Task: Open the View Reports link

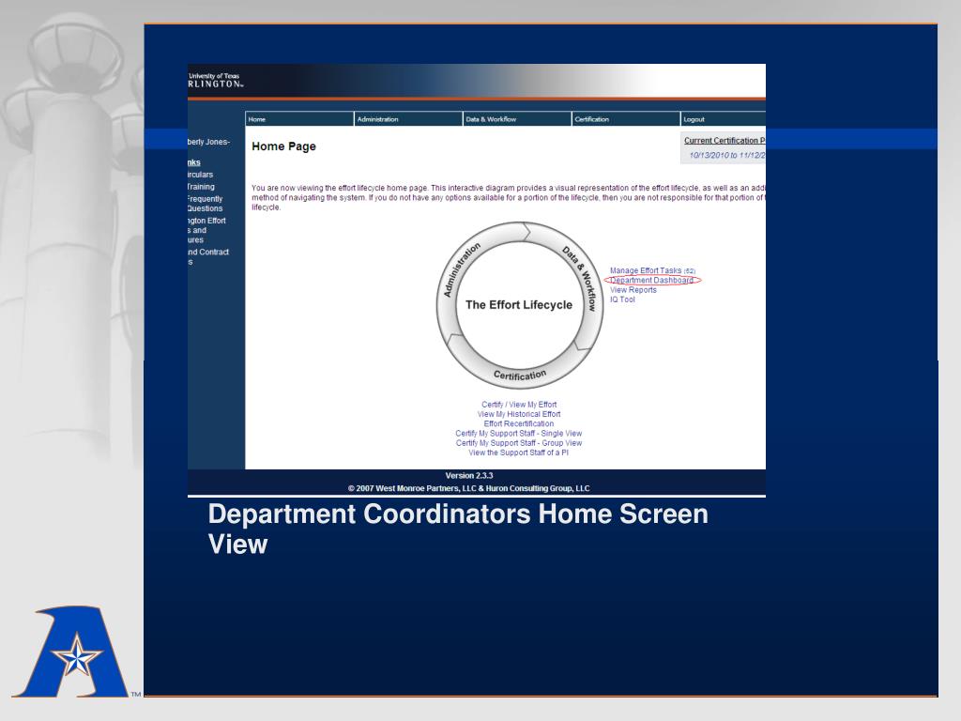Action: click(x=633, y=290)
